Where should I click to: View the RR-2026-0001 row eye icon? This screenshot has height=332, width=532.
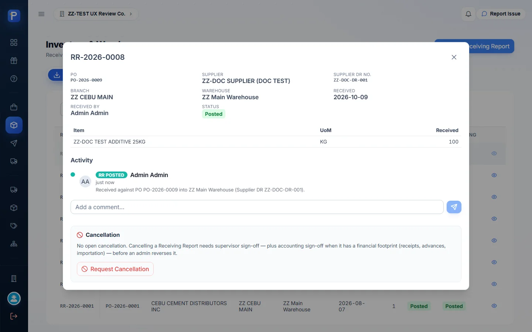494,306
